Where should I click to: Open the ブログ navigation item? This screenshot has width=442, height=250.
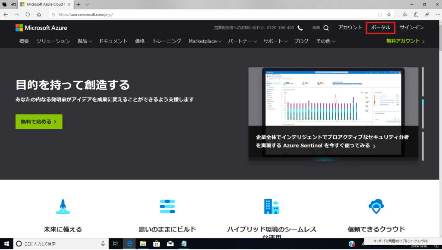[301, 41]
